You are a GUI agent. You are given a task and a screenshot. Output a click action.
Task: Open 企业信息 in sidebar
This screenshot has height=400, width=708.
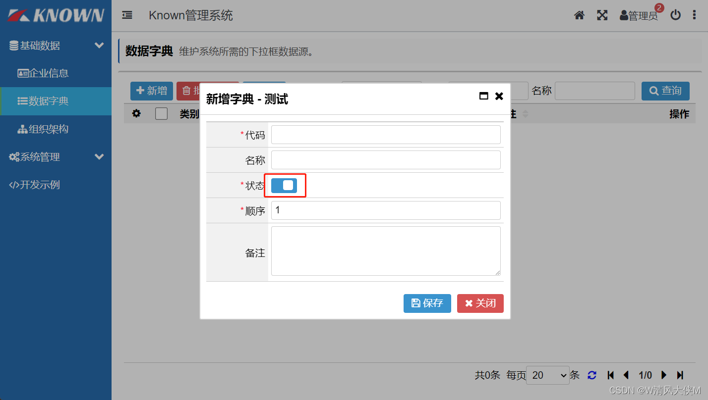pos(56,73)
